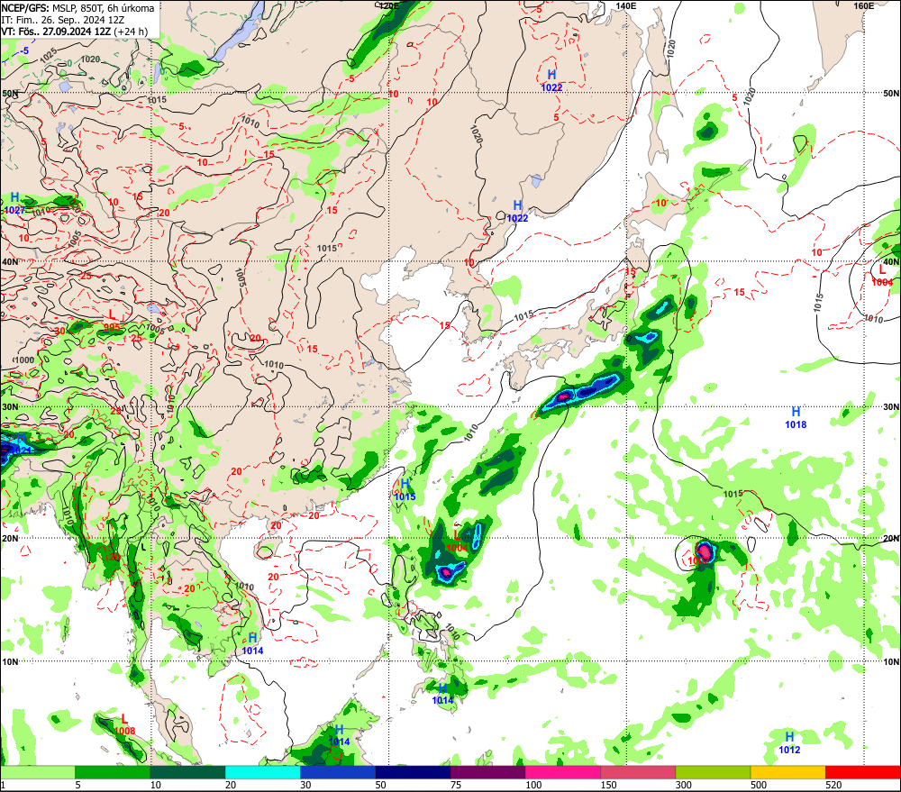Click the L 1004 low east of Luzon
Screen dimensions: 901x792
click(x=457, y=542)
